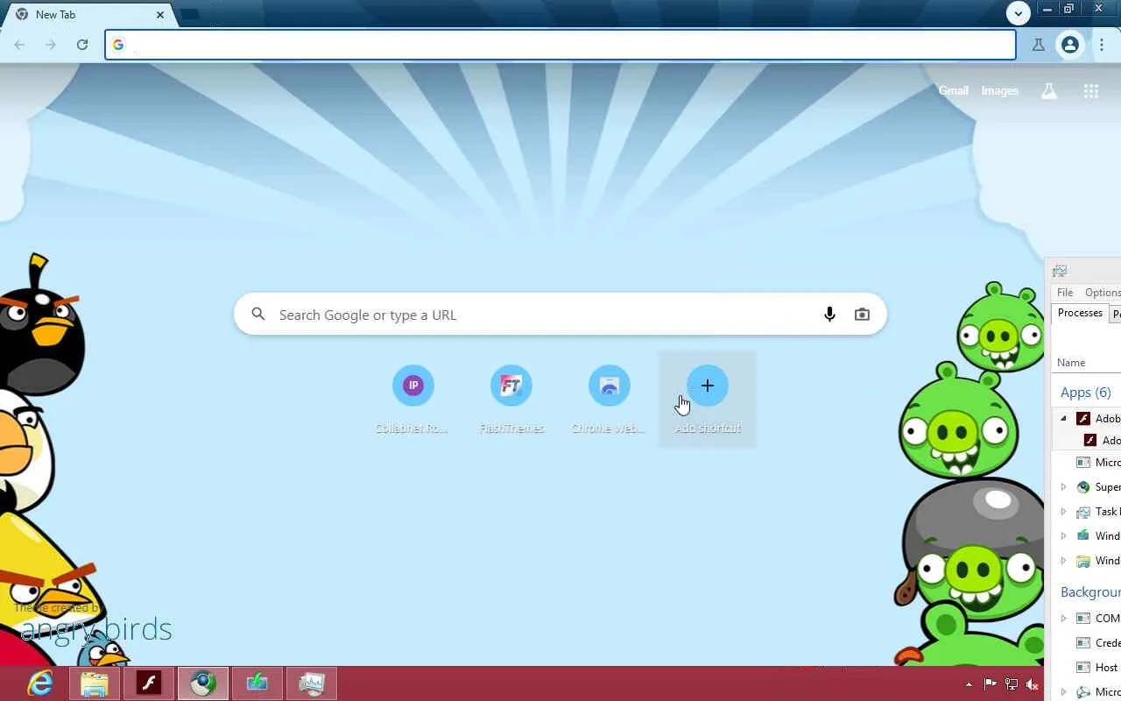Add a new shortcut with the plus tile

708,399
